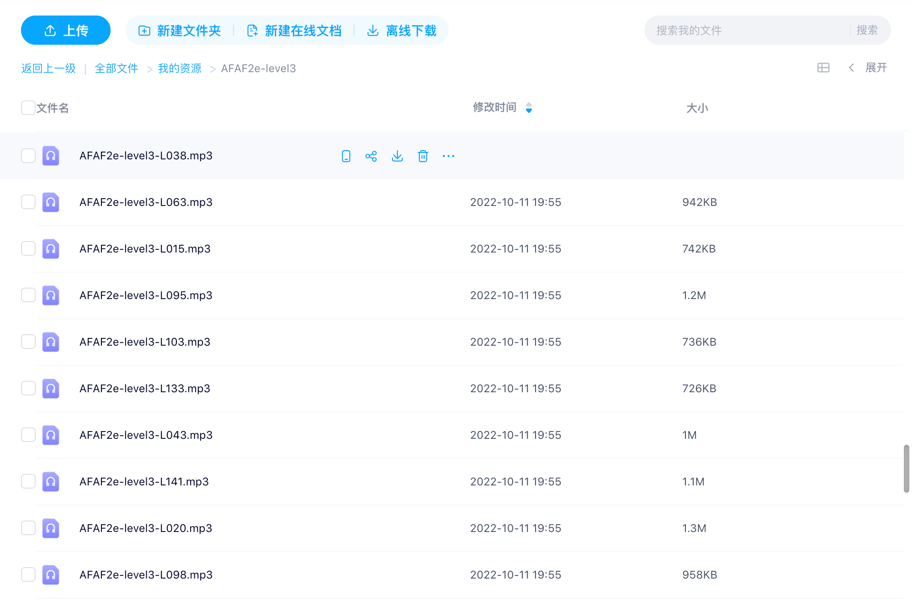Select checkbox for AFAF2e-level3-L015.mp3
Viewport: 913px width, 600px height.
point(28,249)
